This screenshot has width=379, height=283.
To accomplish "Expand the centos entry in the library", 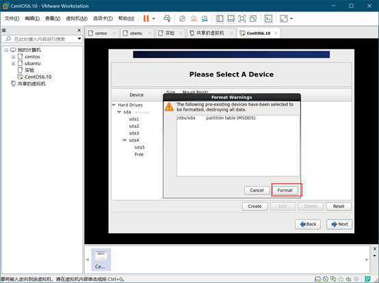I will point(13,57).
